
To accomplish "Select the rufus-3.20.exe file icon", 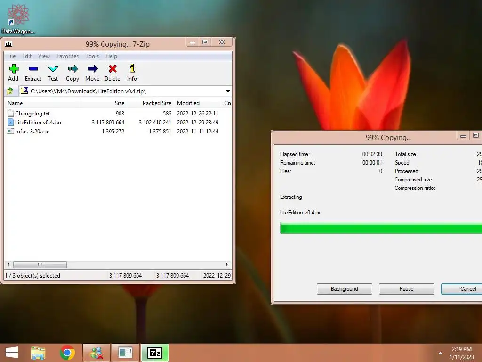I will coord(10,131).
